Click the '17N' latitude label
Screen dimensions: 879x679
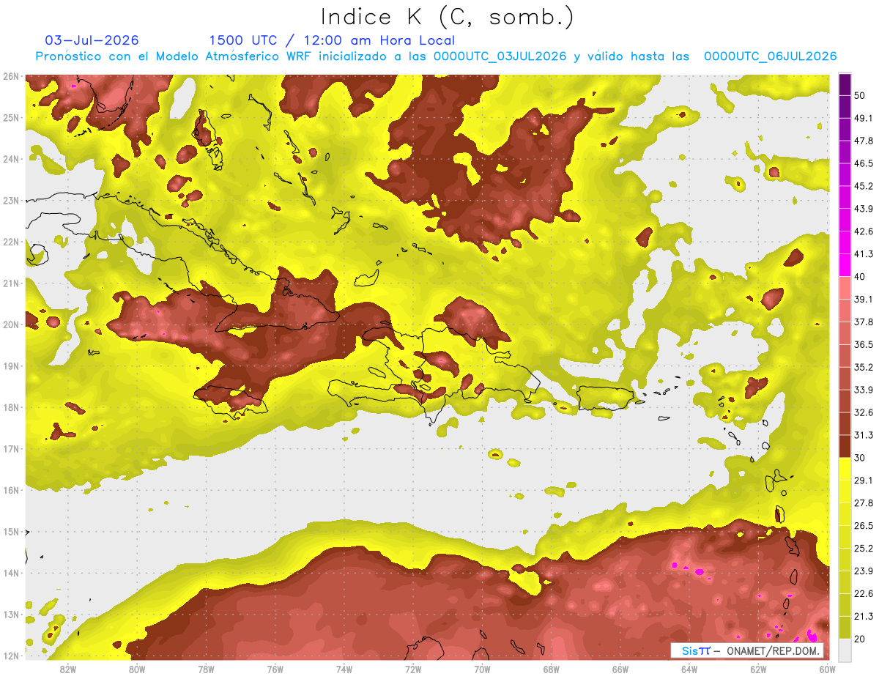pos(10,449)
